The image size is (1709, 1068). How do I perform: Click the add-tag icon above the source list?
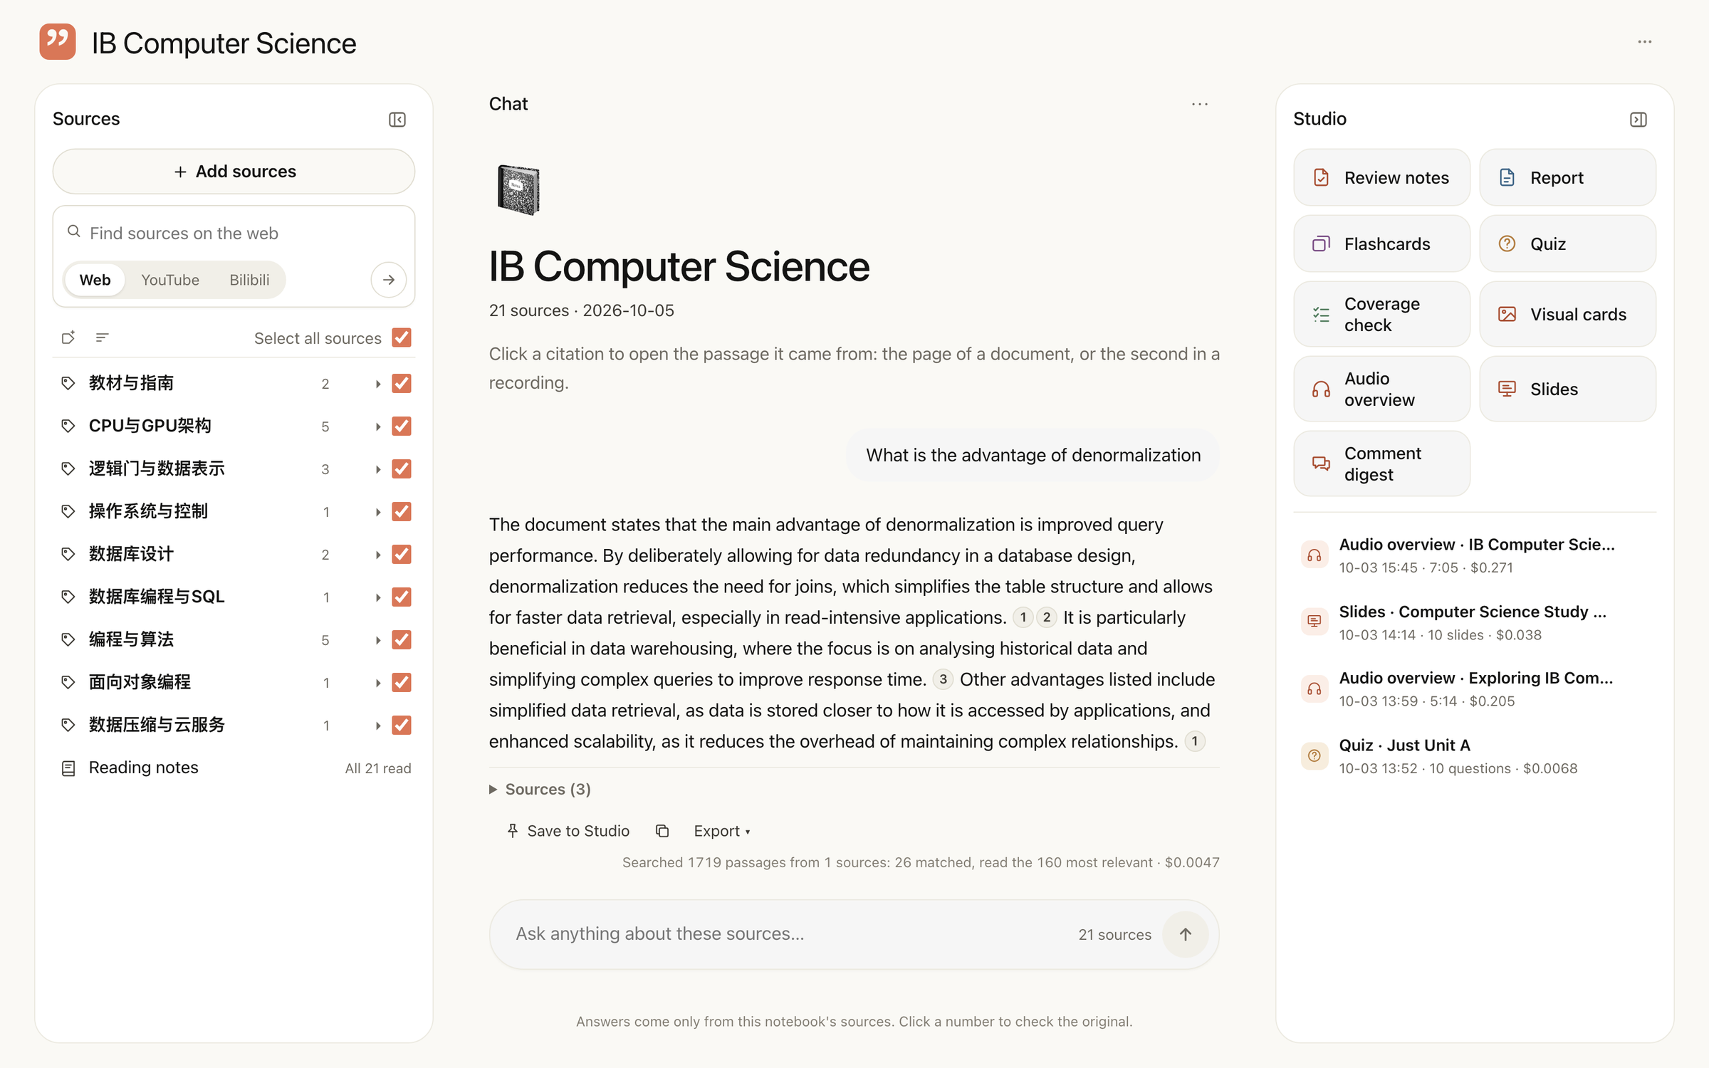click(x=68, y=337)
